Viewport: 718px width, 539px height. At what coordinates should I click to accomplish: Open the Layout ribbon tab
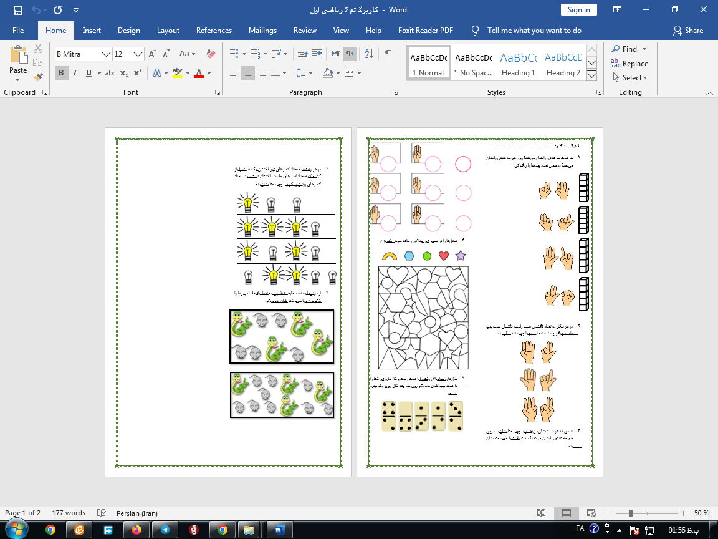[168, 31]
